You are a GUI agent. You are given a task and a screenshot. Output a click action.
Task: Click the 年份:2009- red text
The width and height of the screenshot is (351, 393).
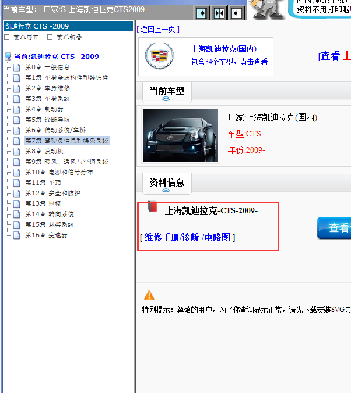pos(247,150)
